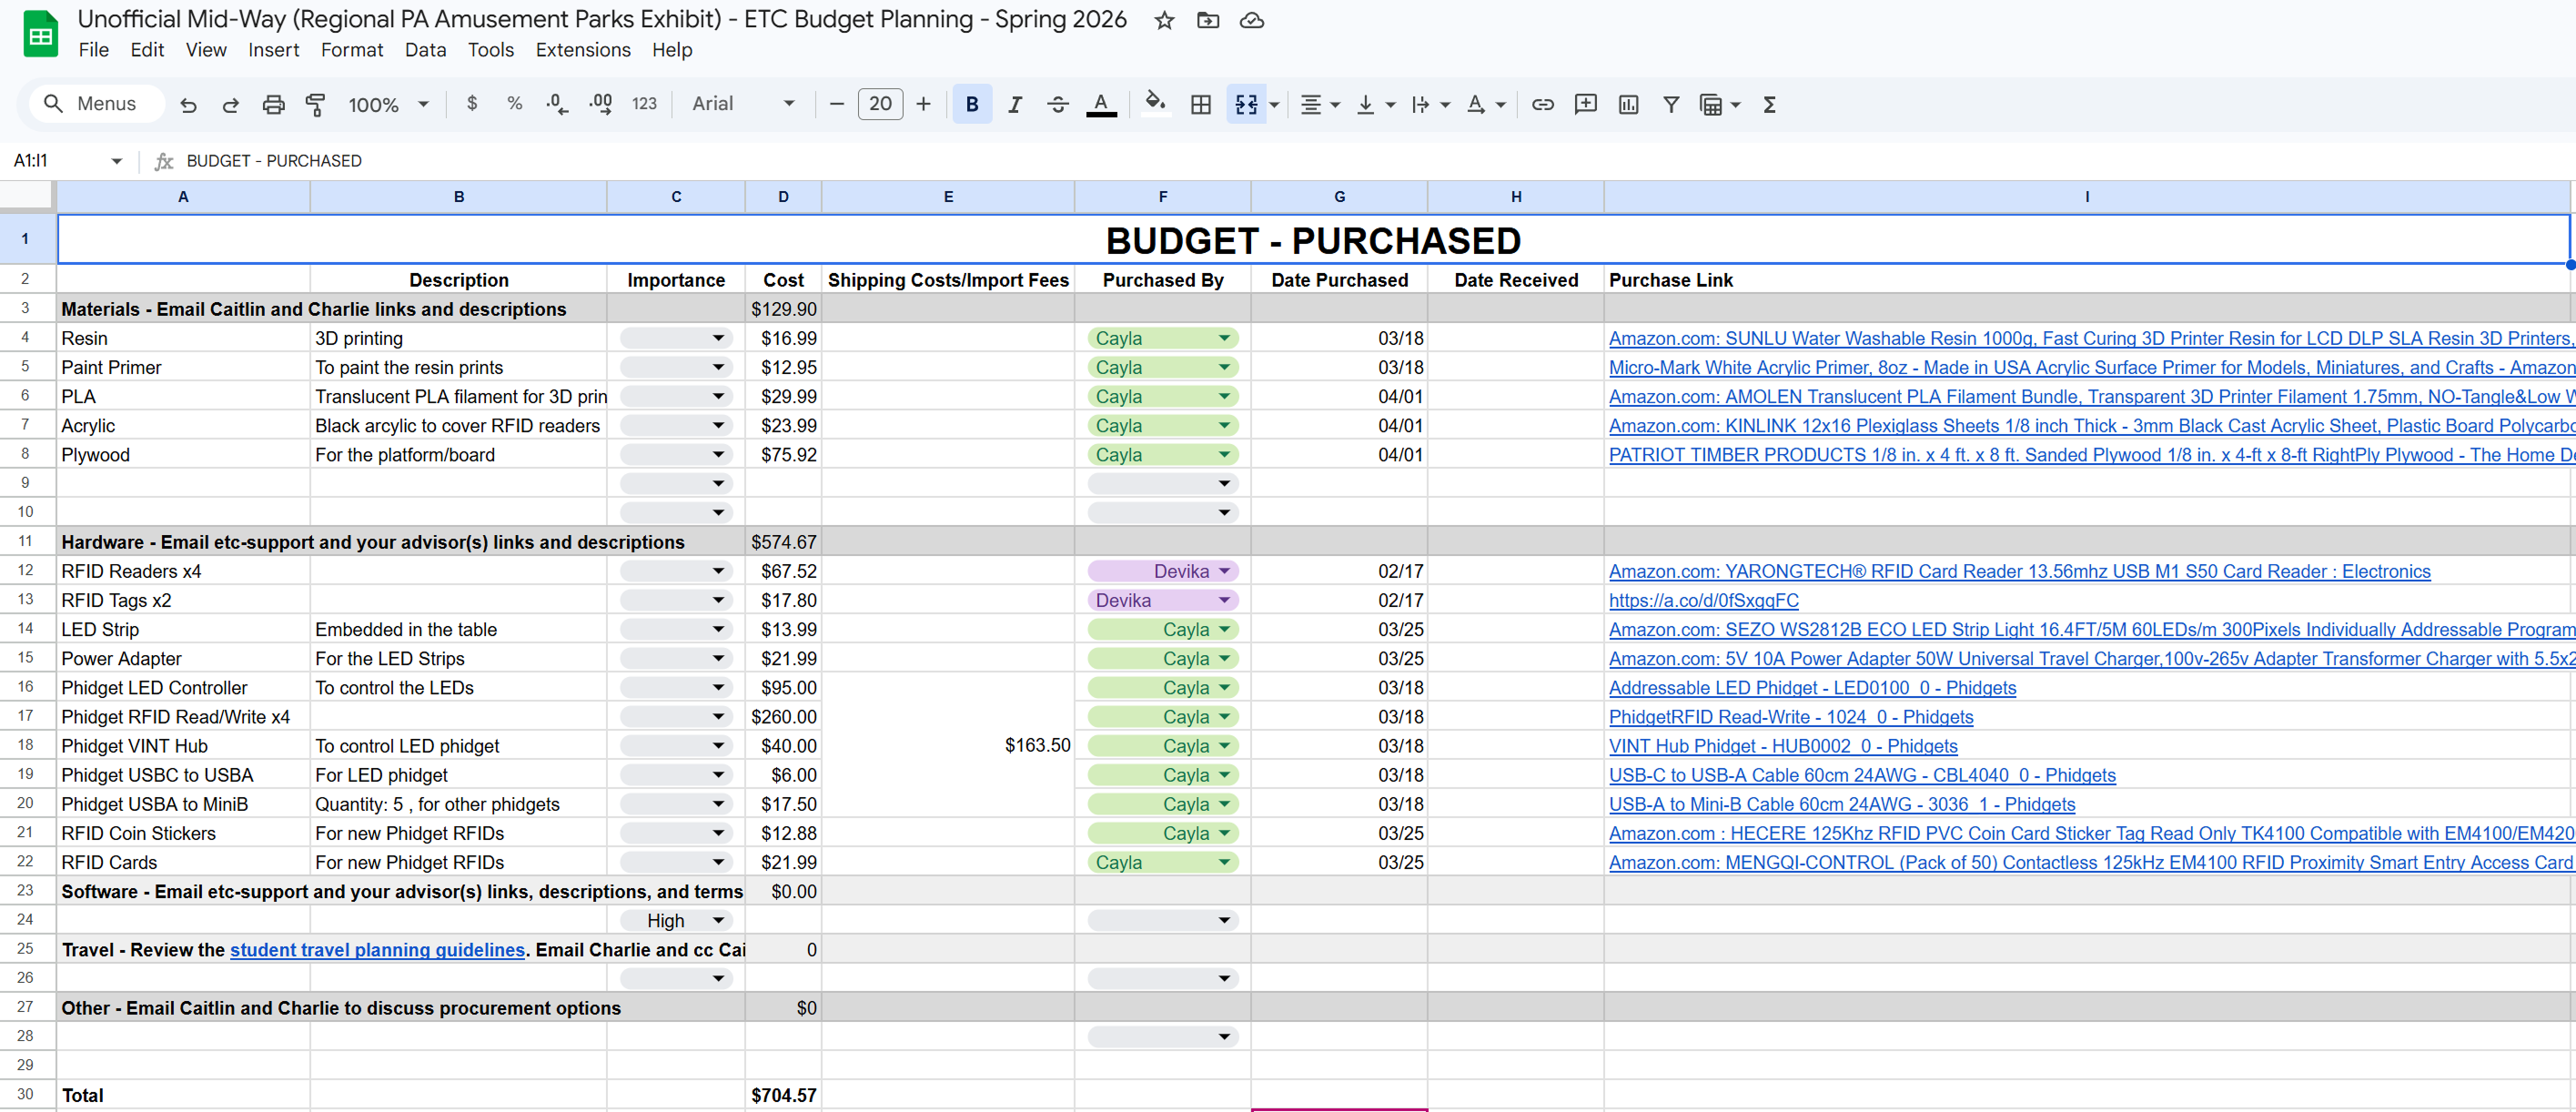Open the Edit menu

(x=147, y=50)
